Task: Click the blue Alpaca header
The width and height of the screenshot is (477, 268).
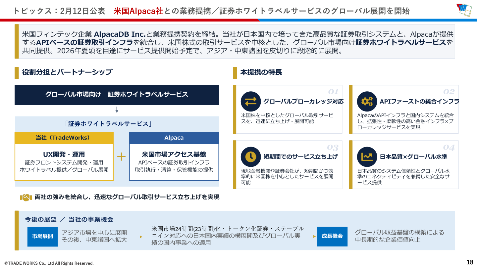Action: [174, 138]
